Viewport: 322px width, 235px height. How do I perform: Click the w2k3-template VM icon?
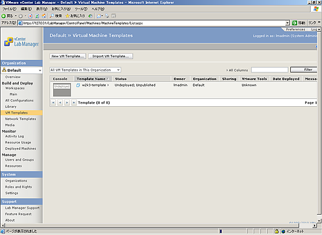pos(78,85)
